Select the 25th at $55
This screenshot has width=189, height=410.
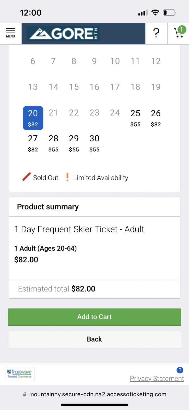[x=135, y=118]
